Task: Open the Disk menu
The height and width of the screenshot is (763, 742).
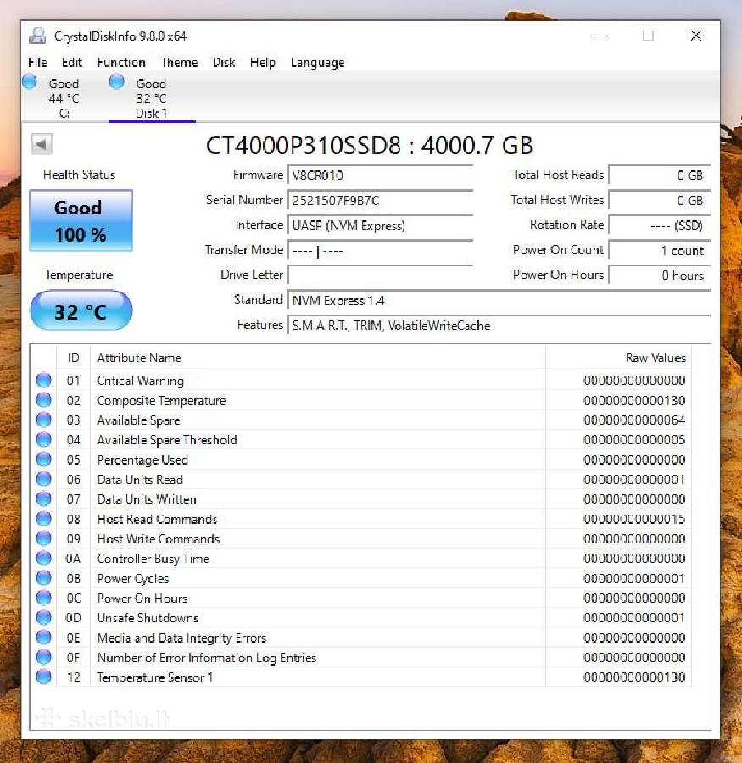Action: [x=224, y=62]
